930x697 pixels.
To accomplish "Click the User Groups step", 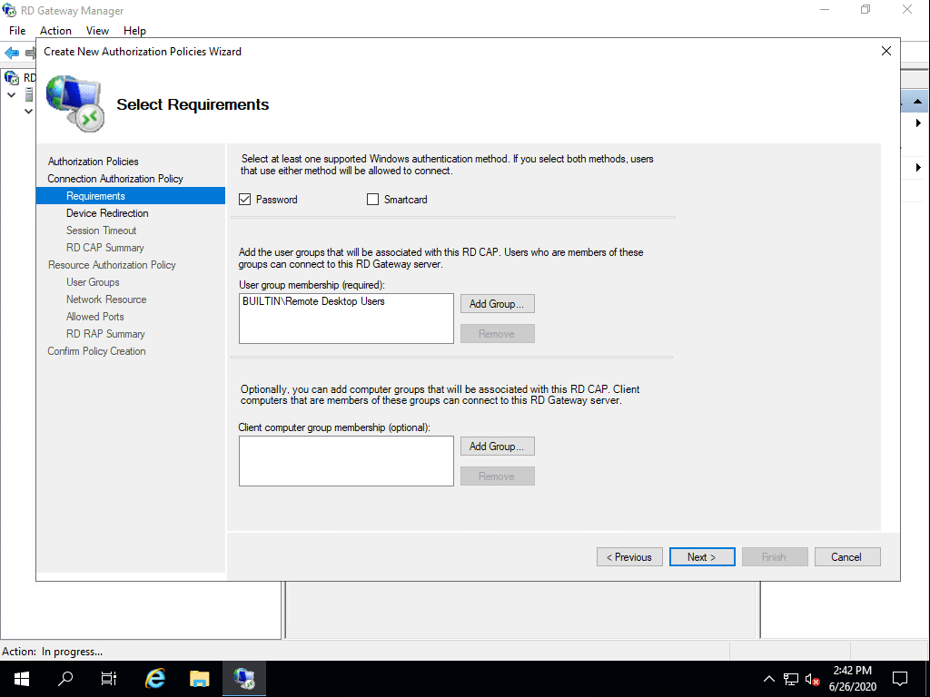I will [x=93, y=281].
